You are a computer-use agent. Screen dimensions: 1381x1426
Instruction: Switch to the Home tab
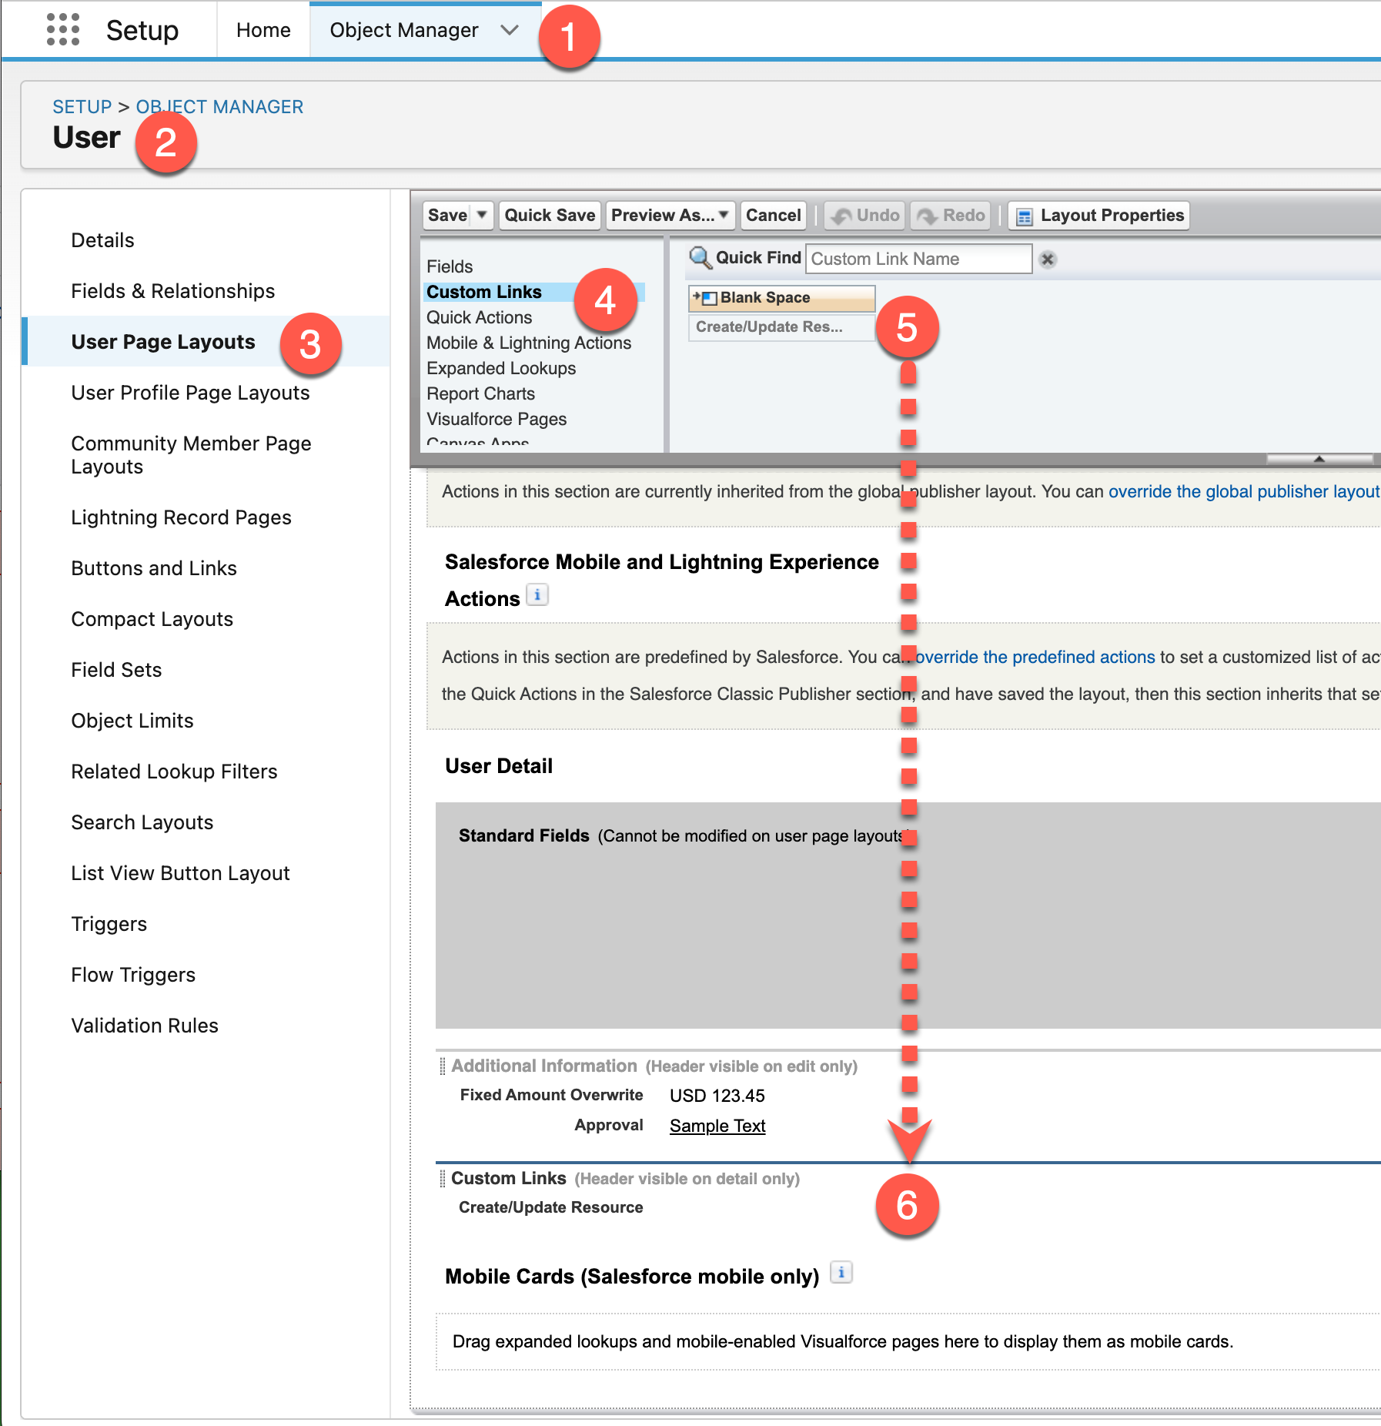point(263,30)
